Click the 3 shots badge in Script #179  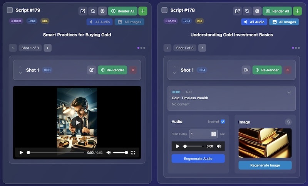(16, 21)
